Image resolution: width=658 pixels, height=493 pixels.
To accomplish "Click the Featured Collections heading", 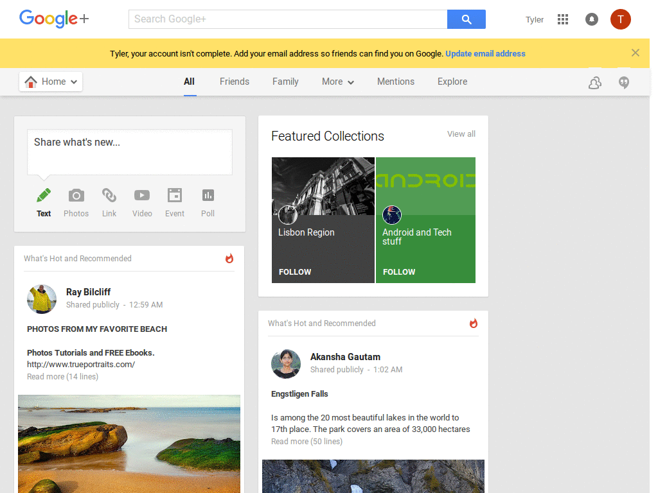I will pyautogui.click(x=327, y=136).
